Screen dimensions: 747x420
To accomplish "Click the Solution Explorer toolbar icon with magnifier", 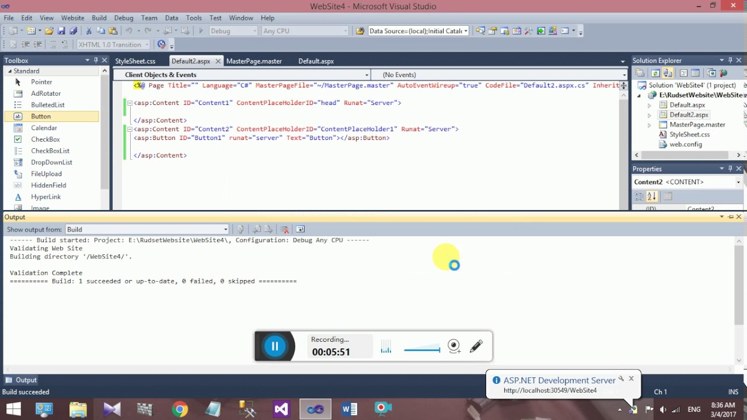I will pyautogui.click(x=480, y=31).
